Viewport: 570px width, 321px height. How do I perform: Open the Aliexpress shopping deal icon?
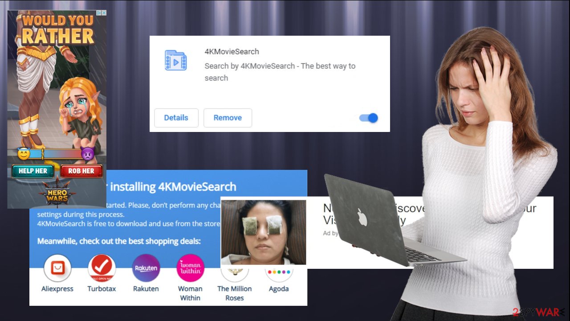57,268
